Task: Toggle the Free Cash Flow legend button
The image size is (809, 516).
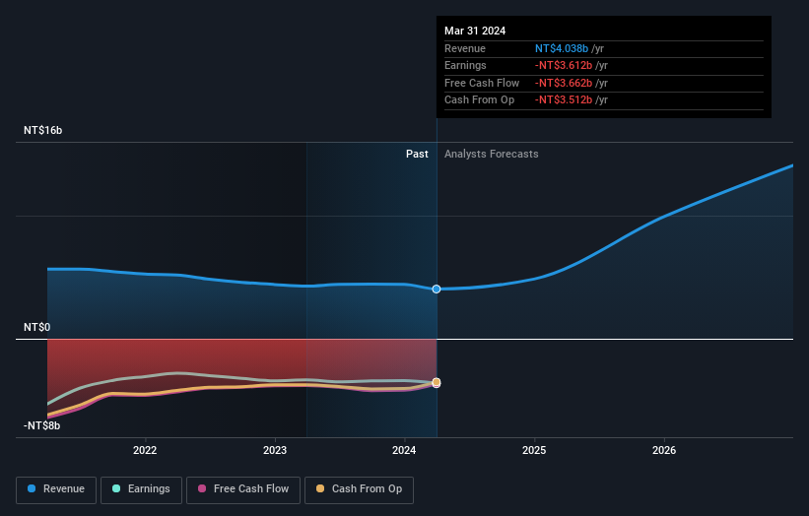Action: click(243, 489)
